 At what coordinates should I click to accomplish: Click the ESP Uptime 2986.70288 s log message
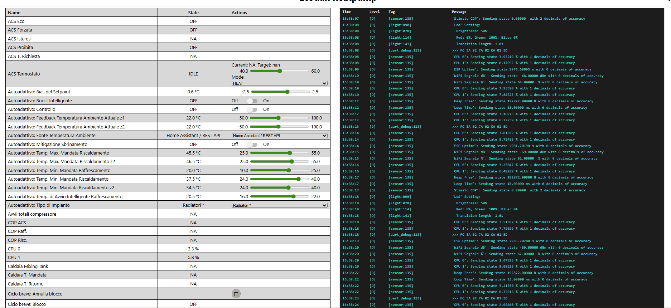[x=522, y=241]
